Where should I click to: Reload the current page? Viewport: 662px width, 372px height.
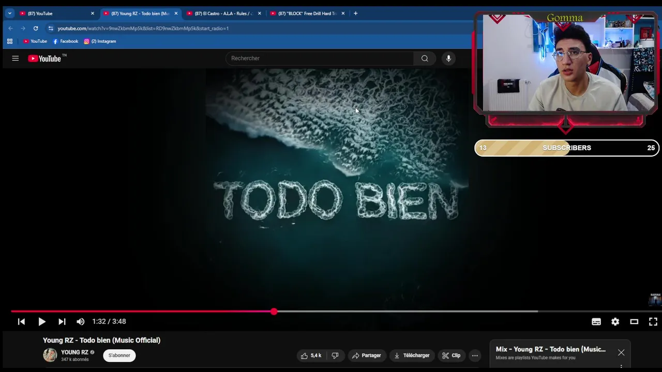click(36, 28)
